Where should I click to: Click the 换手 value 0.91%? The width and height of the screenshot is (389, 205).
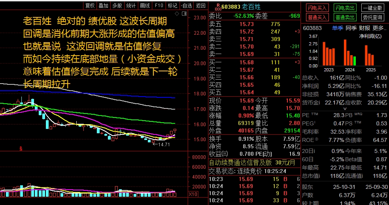click(x=246, y=139)
